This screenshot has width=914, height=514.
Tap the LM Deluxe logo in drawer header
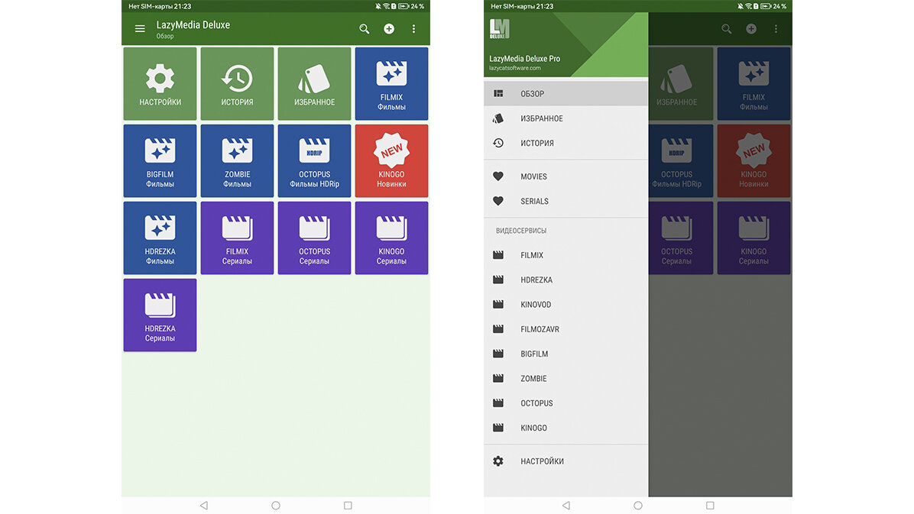(500, 28)
